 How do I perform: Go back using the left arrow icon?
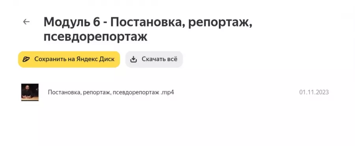26,22
